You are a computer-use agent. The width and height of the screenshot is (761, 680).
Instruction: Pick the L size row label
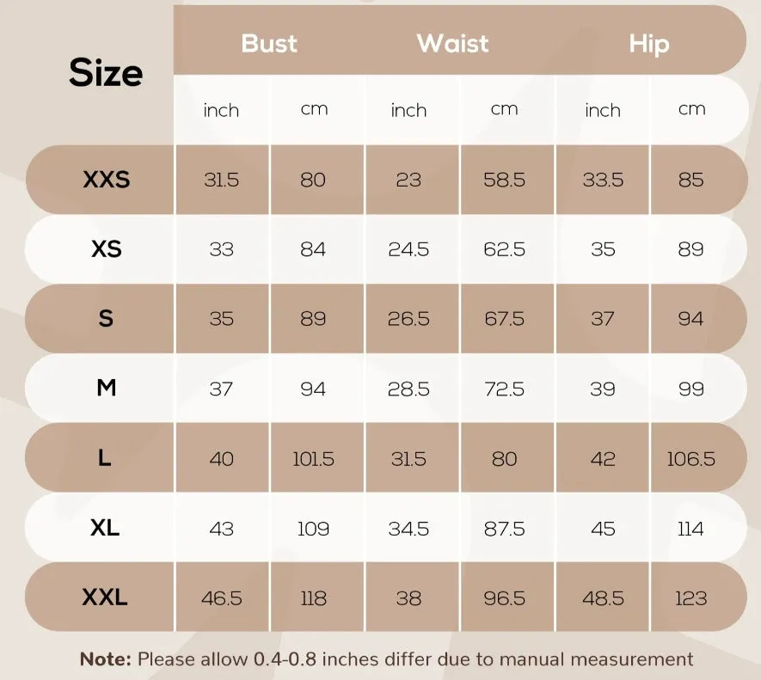104,457
